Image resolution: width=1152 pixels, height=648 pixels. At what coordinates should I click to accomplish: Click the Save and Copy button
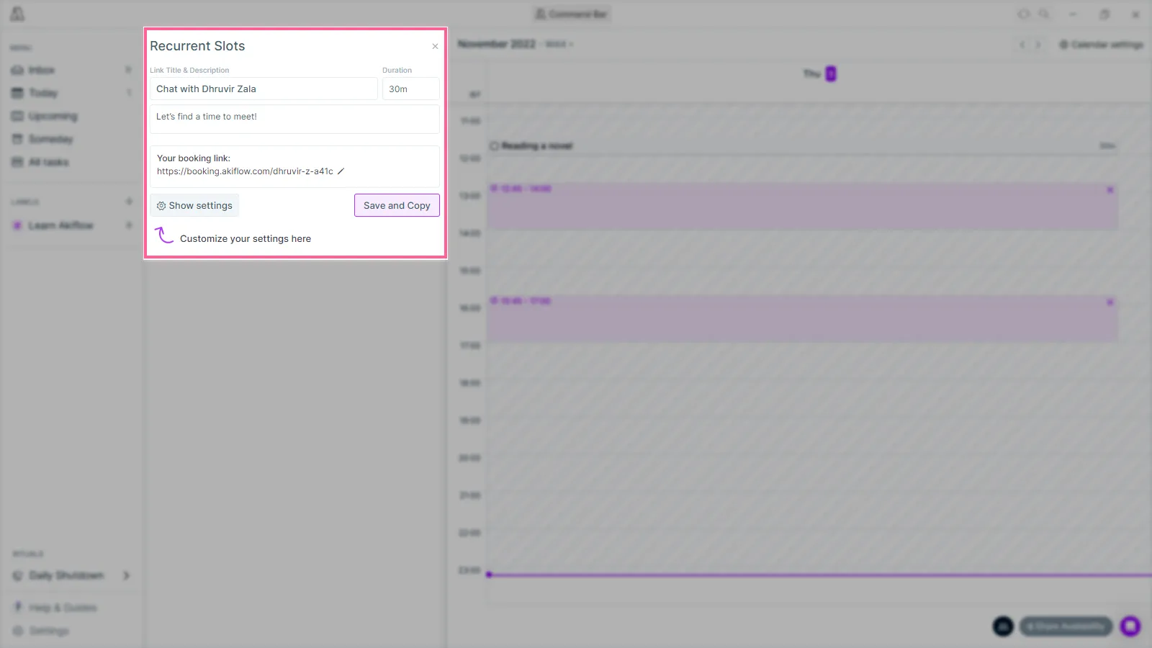point(397,205)
